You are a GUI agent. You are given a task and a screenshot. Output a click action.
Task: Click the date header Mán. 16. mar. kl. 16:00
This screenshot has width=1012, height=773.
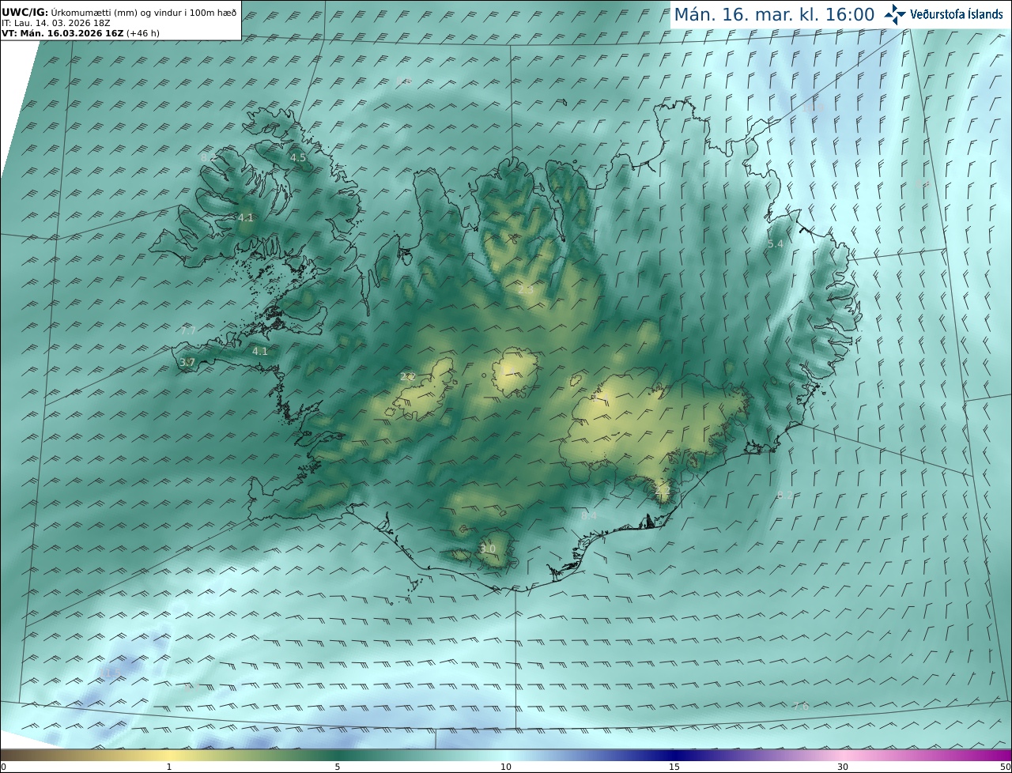pyautogui.click(x=774, y=14)
